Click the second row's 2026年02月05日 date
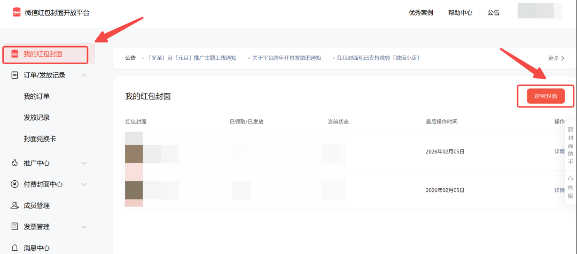This screenshot has height=254, width=577. click(x=445, y=190)
